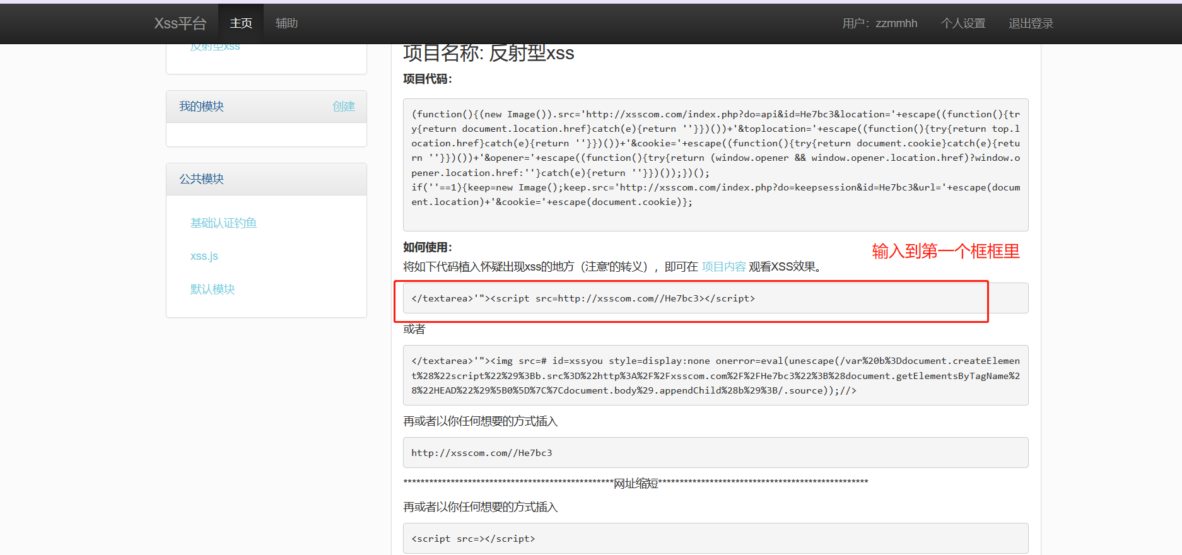
Task: Click the <script src=></script> code box
Action: pos(716,539)
